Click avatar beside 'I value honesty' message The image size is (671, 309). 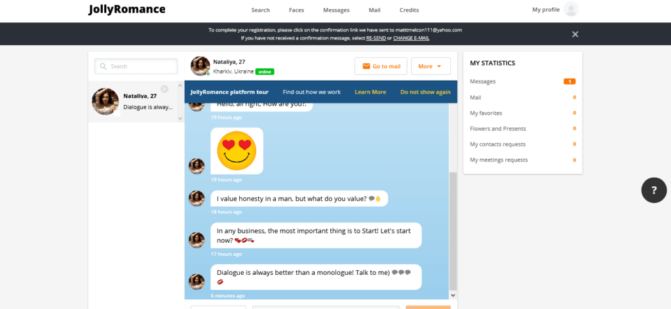click(197, 198)
